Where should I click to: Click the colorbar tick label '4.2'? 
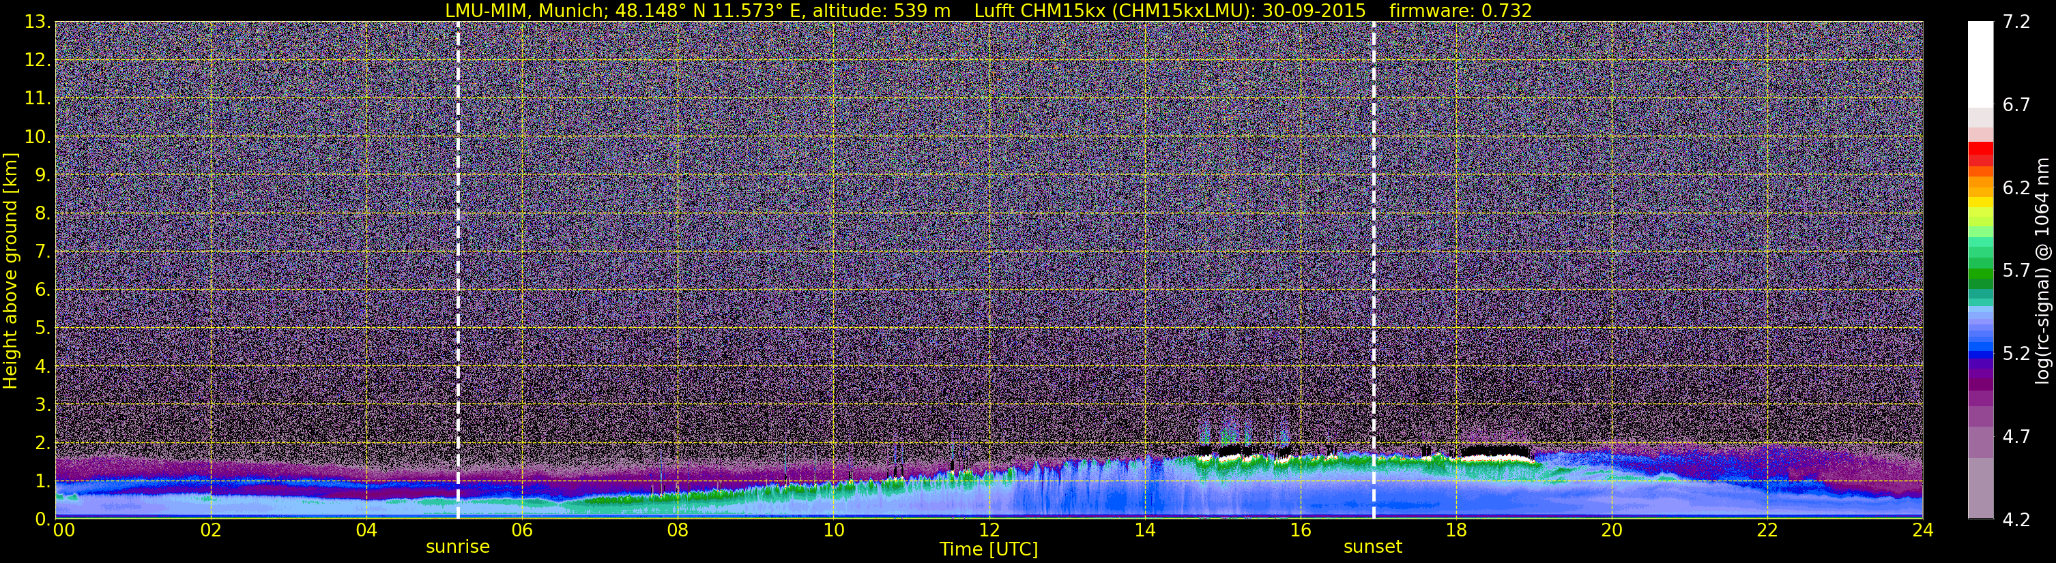point(2016,520)
